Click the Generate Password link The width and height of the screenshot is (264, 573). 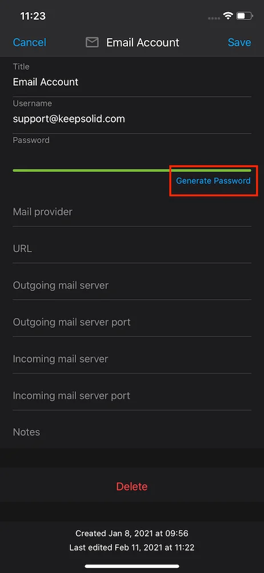click(x=213, y=180)
